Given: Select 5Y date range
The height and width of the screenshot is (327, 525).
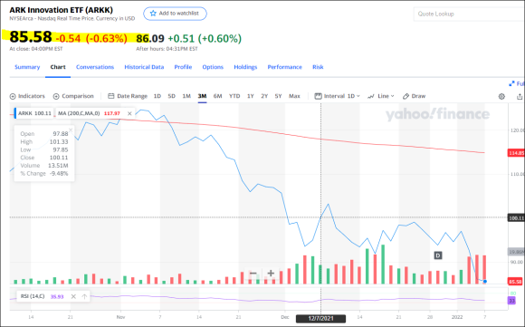Looking at the screenshot, I should pos(278,96).
